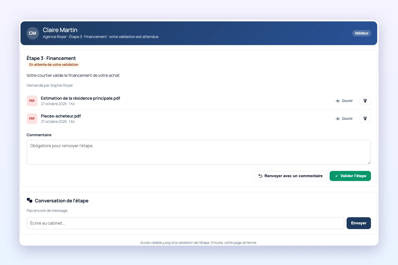The image size is (398, 265).
Task: Click Renvoyer avec un commentaire button
Action: click(x=290, y=176)
